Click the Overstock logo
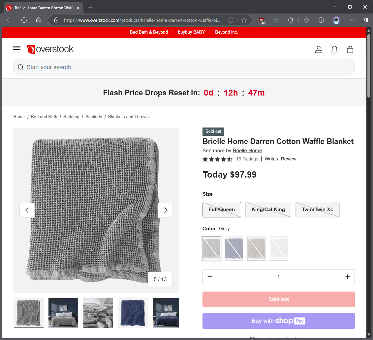Screen dimensions: 373x340 pyautogui.click(x=51, y=49)
